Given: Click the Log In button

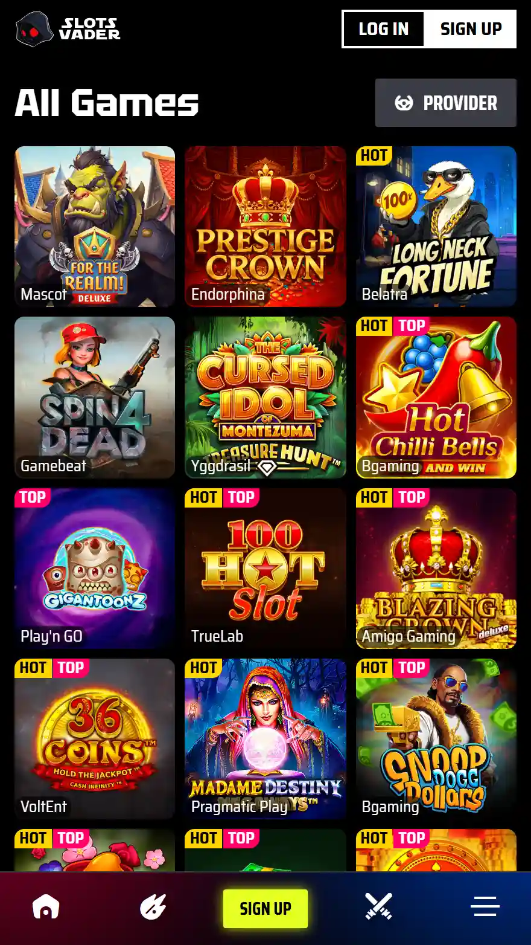Looking at the screenshot, I should (384, 29).
